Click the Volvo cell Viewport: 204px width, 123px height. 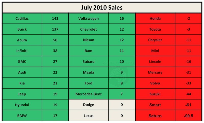[155, 83]
